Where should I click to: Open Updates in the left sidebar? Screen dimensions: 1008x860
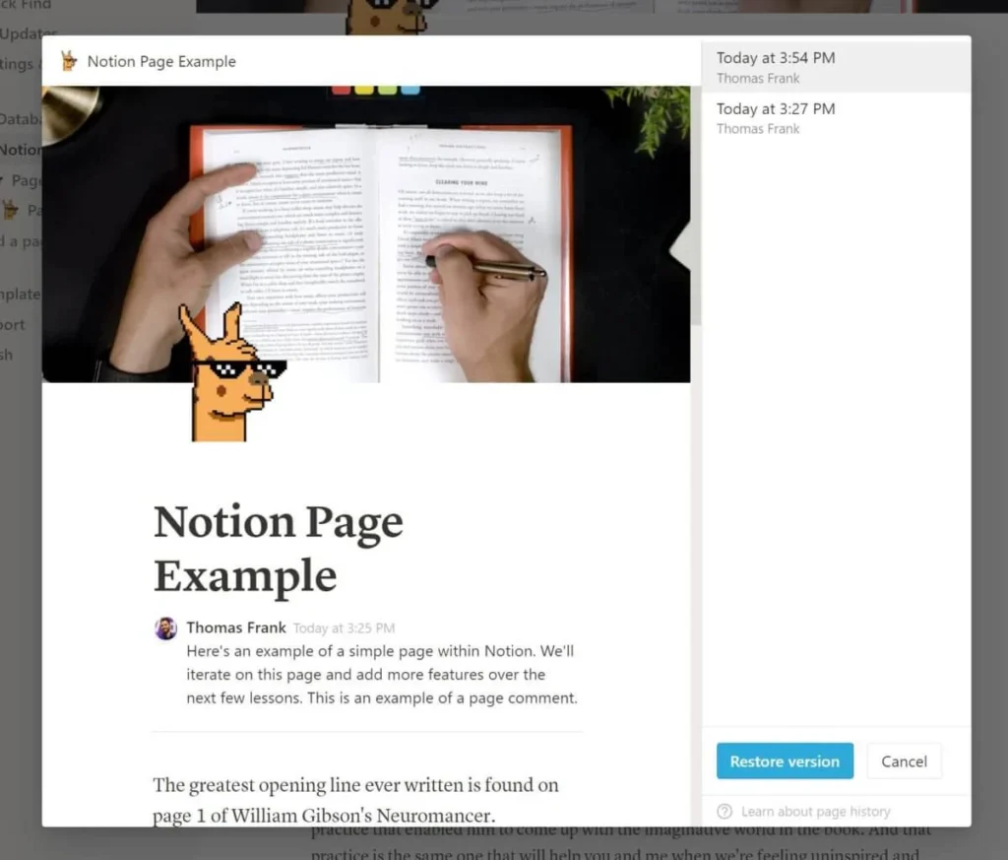[25, 34]
